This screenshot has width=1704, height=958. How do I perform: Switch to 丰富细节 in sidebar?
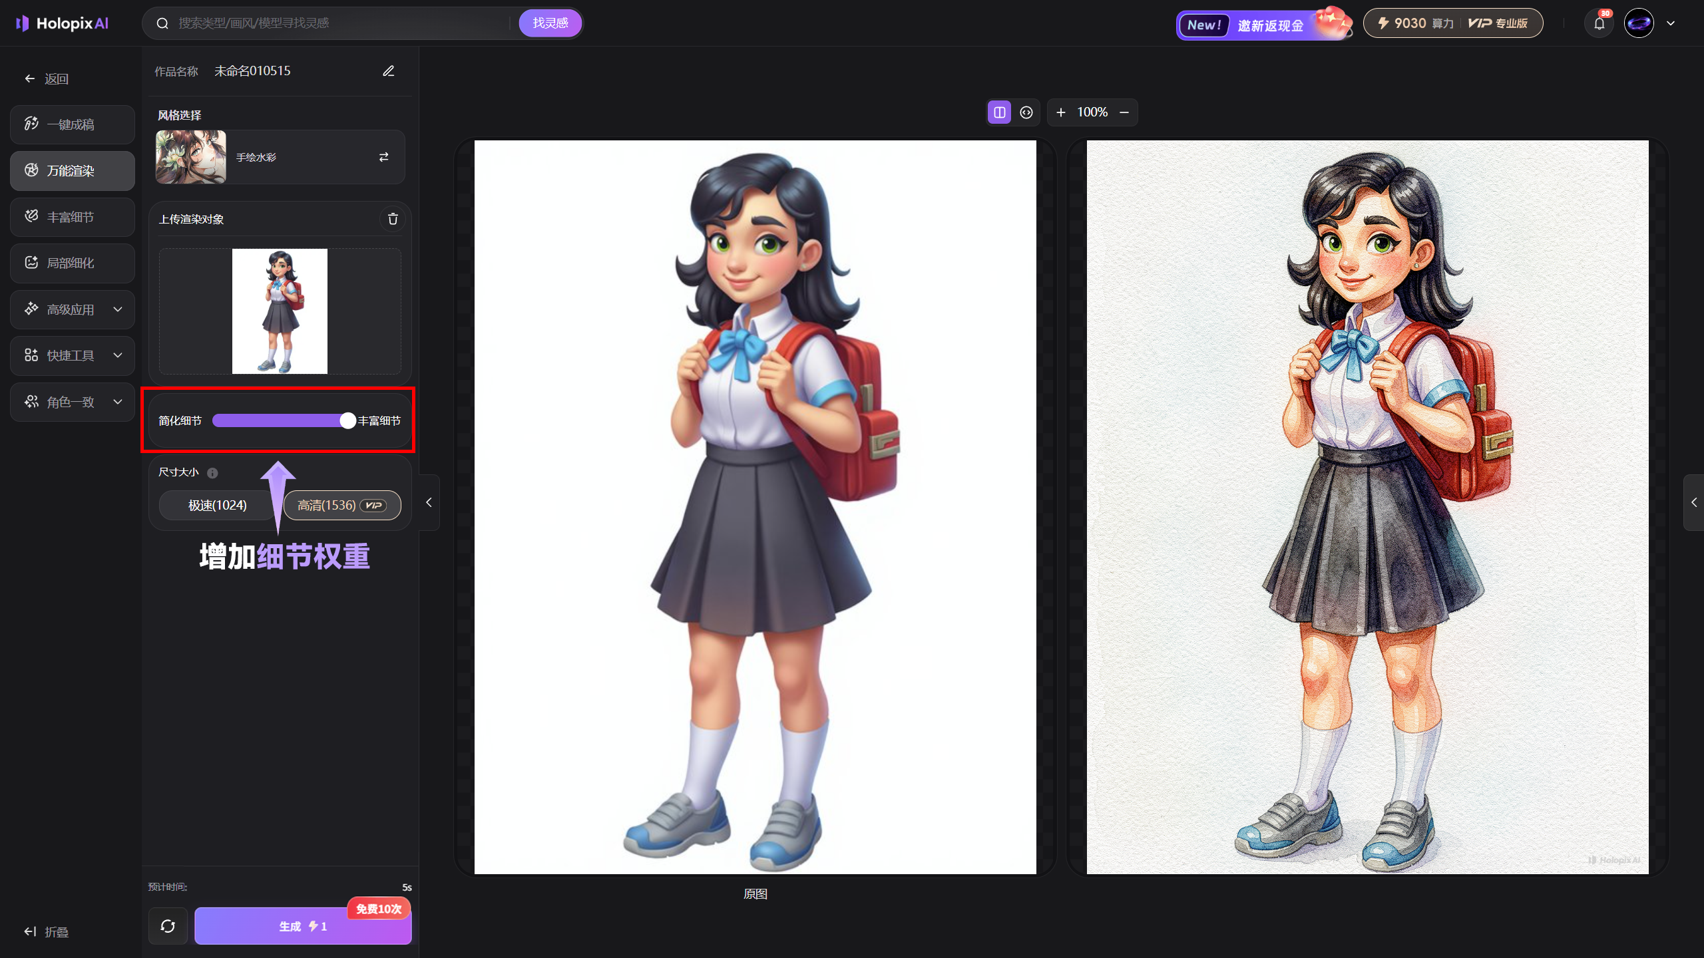pos(72,217)
